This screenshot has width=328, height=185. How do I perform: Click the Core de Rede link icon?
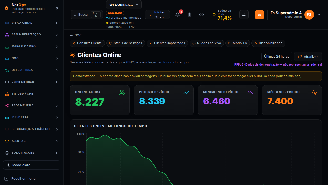tap(7, 82)
